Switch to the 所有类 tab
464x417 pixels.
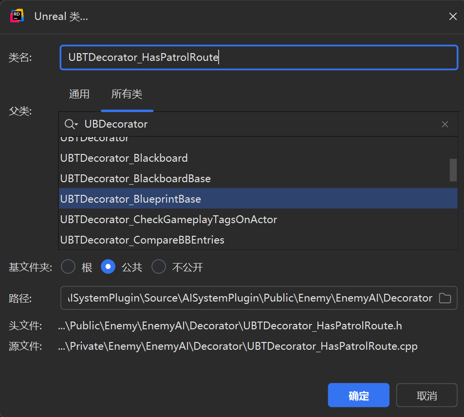pos(127,94)
